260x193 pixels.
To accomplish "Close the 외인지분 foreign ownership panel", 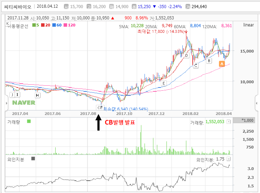I will tap(228, 159).
